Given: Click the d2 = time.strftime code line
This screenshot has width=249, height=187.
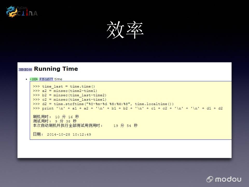Looking at the screenshot, I should tap(103, 104).
